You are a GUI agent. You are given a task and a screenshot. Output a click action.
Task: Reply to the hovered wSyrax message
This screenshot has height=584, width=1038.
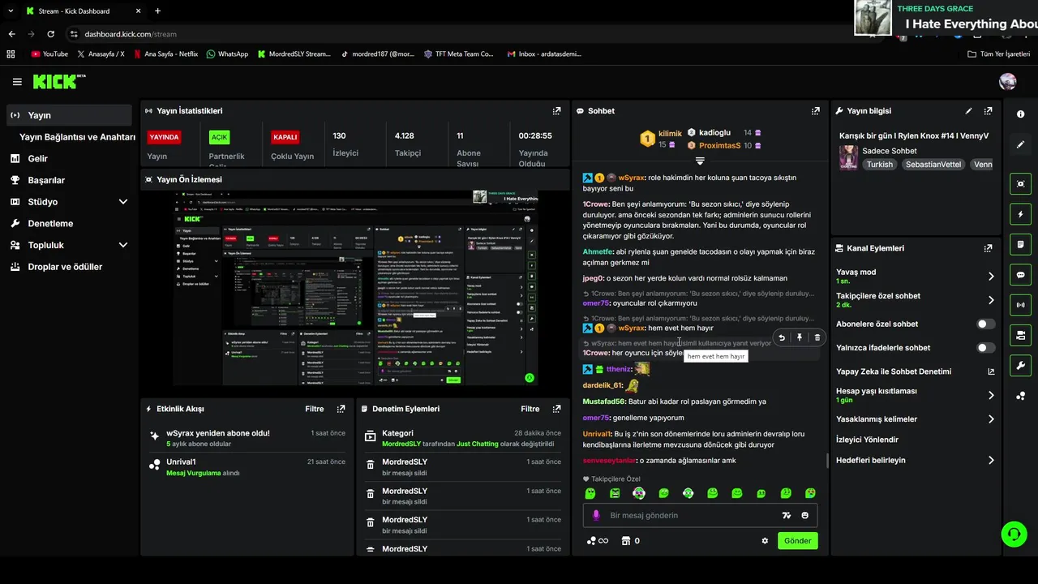[782, 337]
